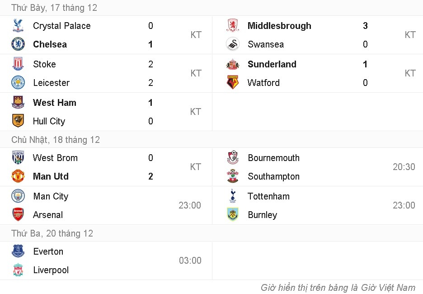Image resolution: width=423 pixels, height=294 pixels.
Task: Click the Bournemouth match 20:30 kickoff time
Action: (404, 167)
